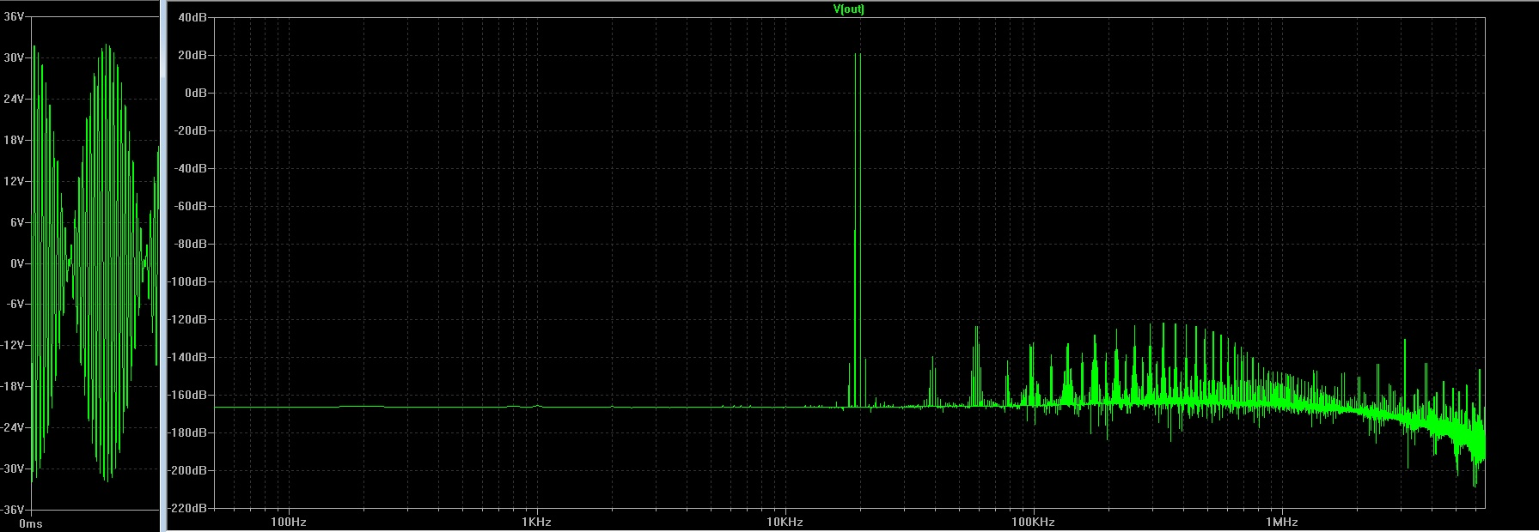The width and height of the screenshot is (1539, 532).
Task: Click the 12V label in waveform pane
Action: click(14, 182)
